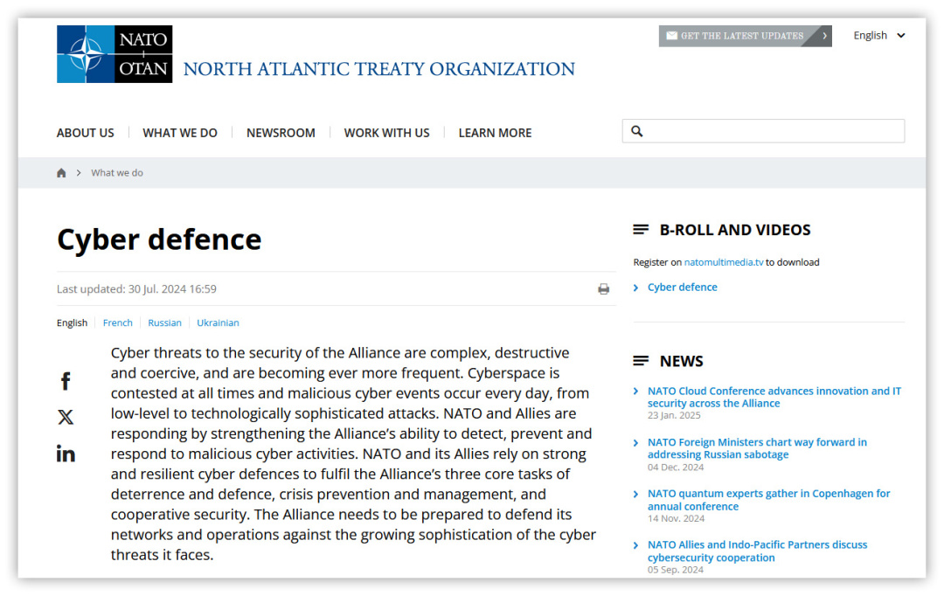Open the Newsroom menu

pos(281,133)
